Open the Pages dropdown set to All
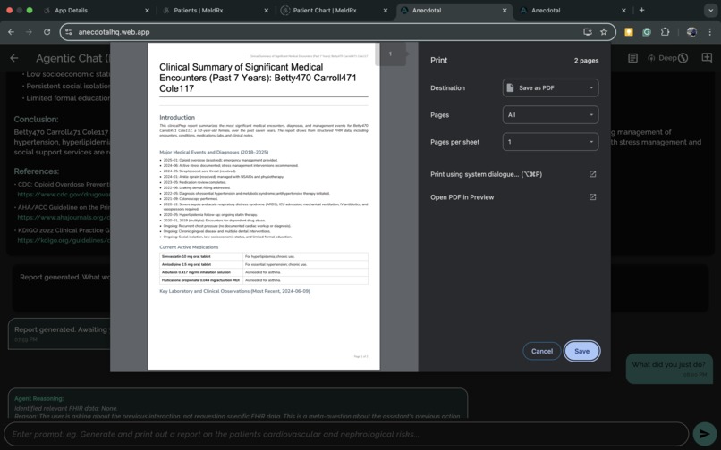The image size is (721, 450). point(550,115)
